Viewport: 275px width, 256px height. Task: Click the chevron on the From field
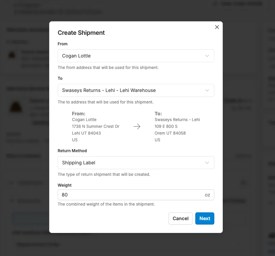pos(207,56)
